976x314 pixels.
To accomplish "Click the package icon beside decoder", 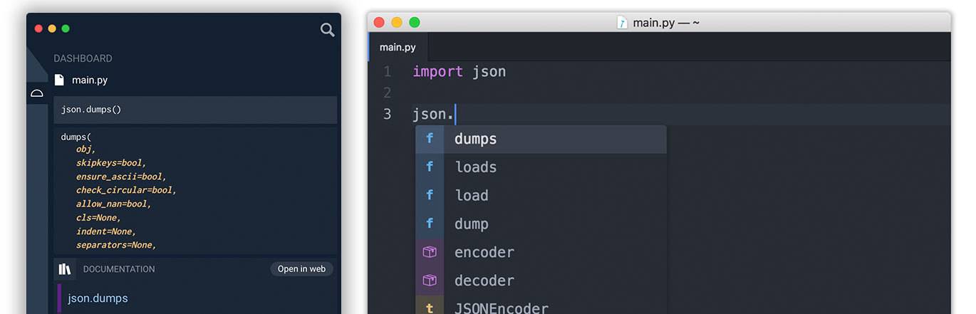I will click(430, 281).
